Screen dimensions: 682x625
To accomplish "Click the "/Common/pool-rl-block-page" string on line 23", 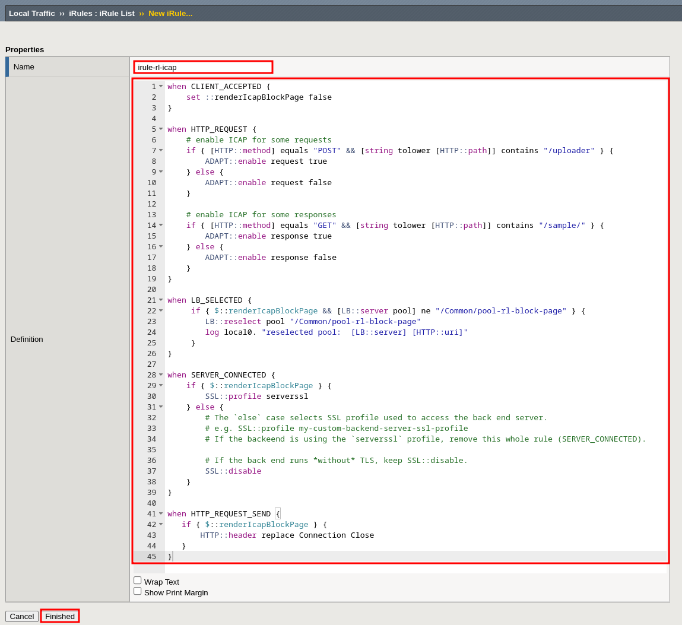I will tap(355, 321).
